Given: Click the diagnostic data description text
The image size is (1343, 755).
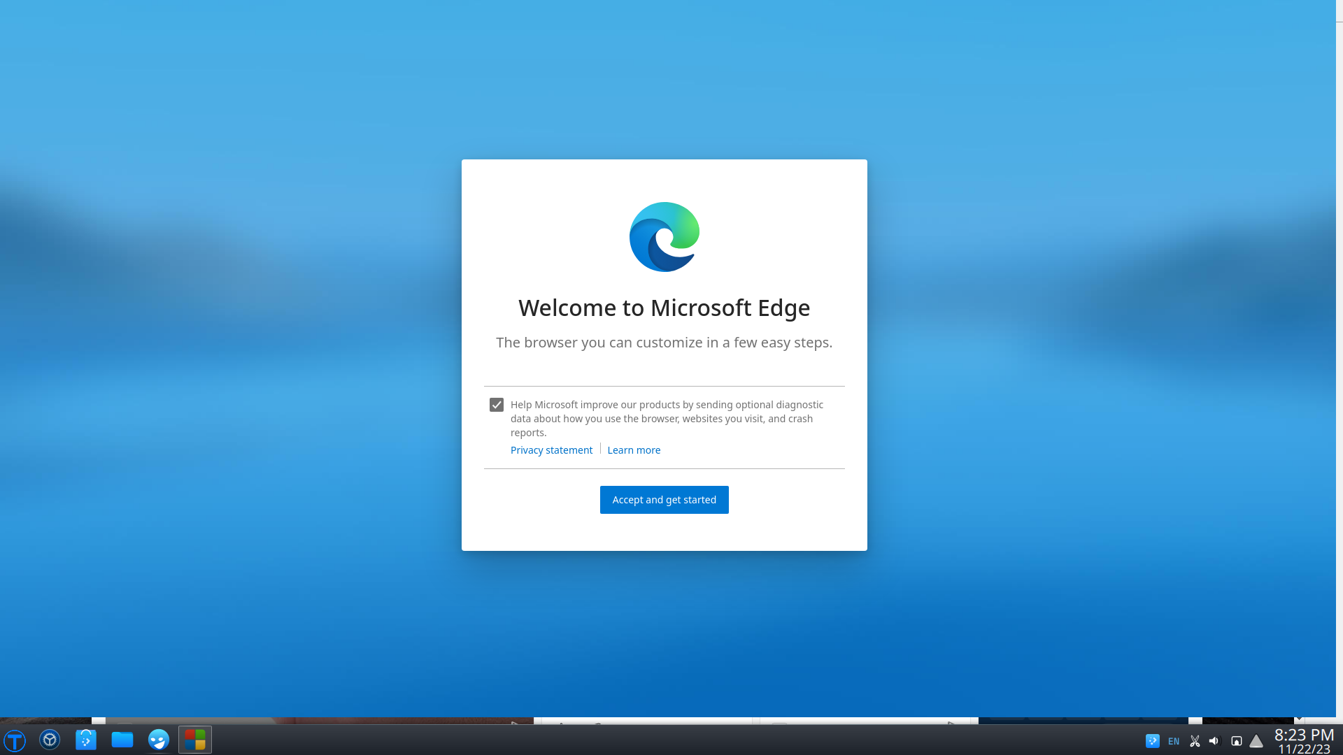Looking at the screenshot, I should pos(667,419).
